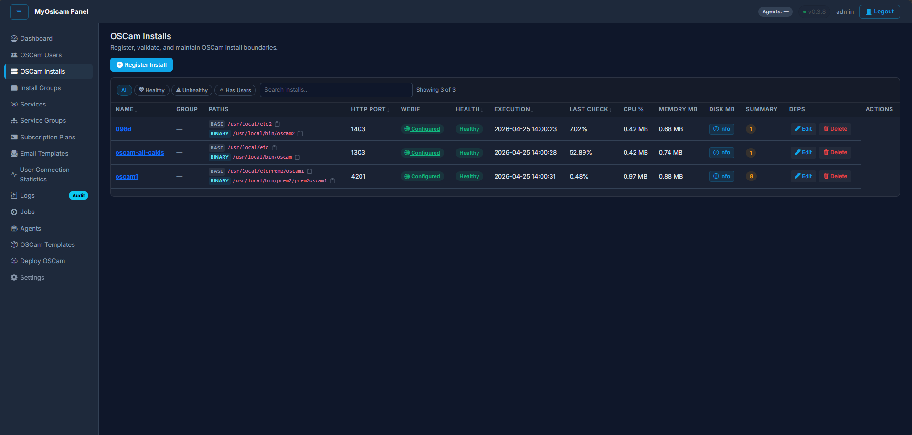This screenshot has height=435, width=912.
Task: Click the admin username
Action: (845, 12)
